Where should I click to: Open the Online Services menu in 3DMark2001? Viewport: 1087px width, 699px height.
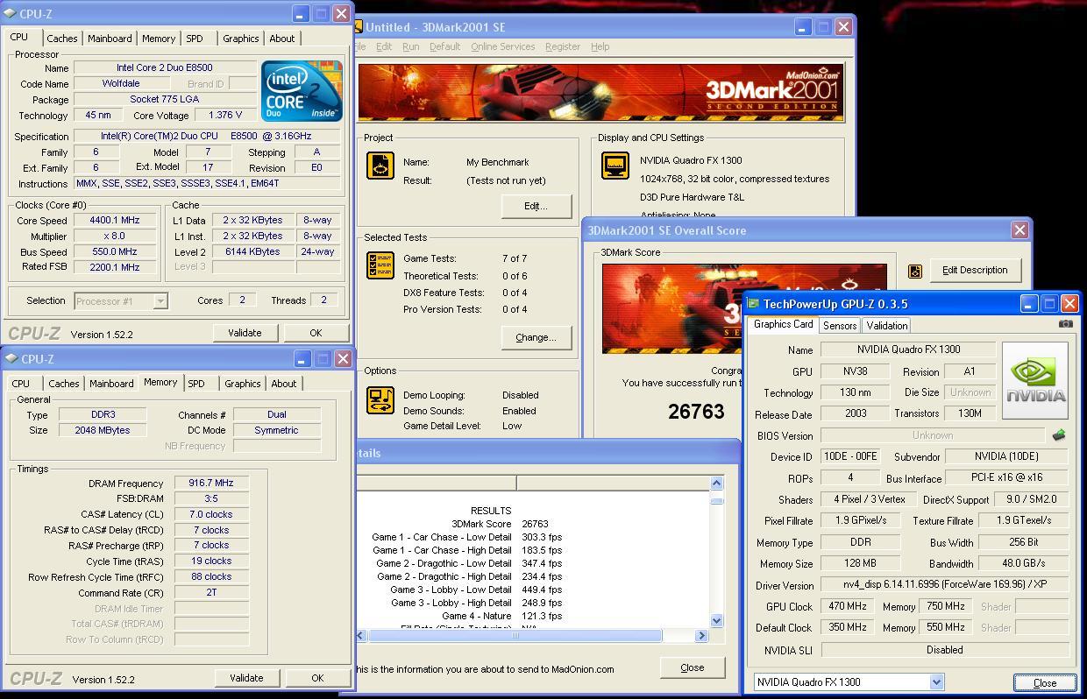[502, 46]
